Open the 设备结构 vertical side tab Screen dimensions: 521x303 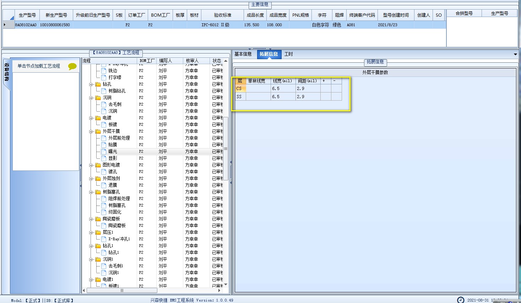coord(6,72)
